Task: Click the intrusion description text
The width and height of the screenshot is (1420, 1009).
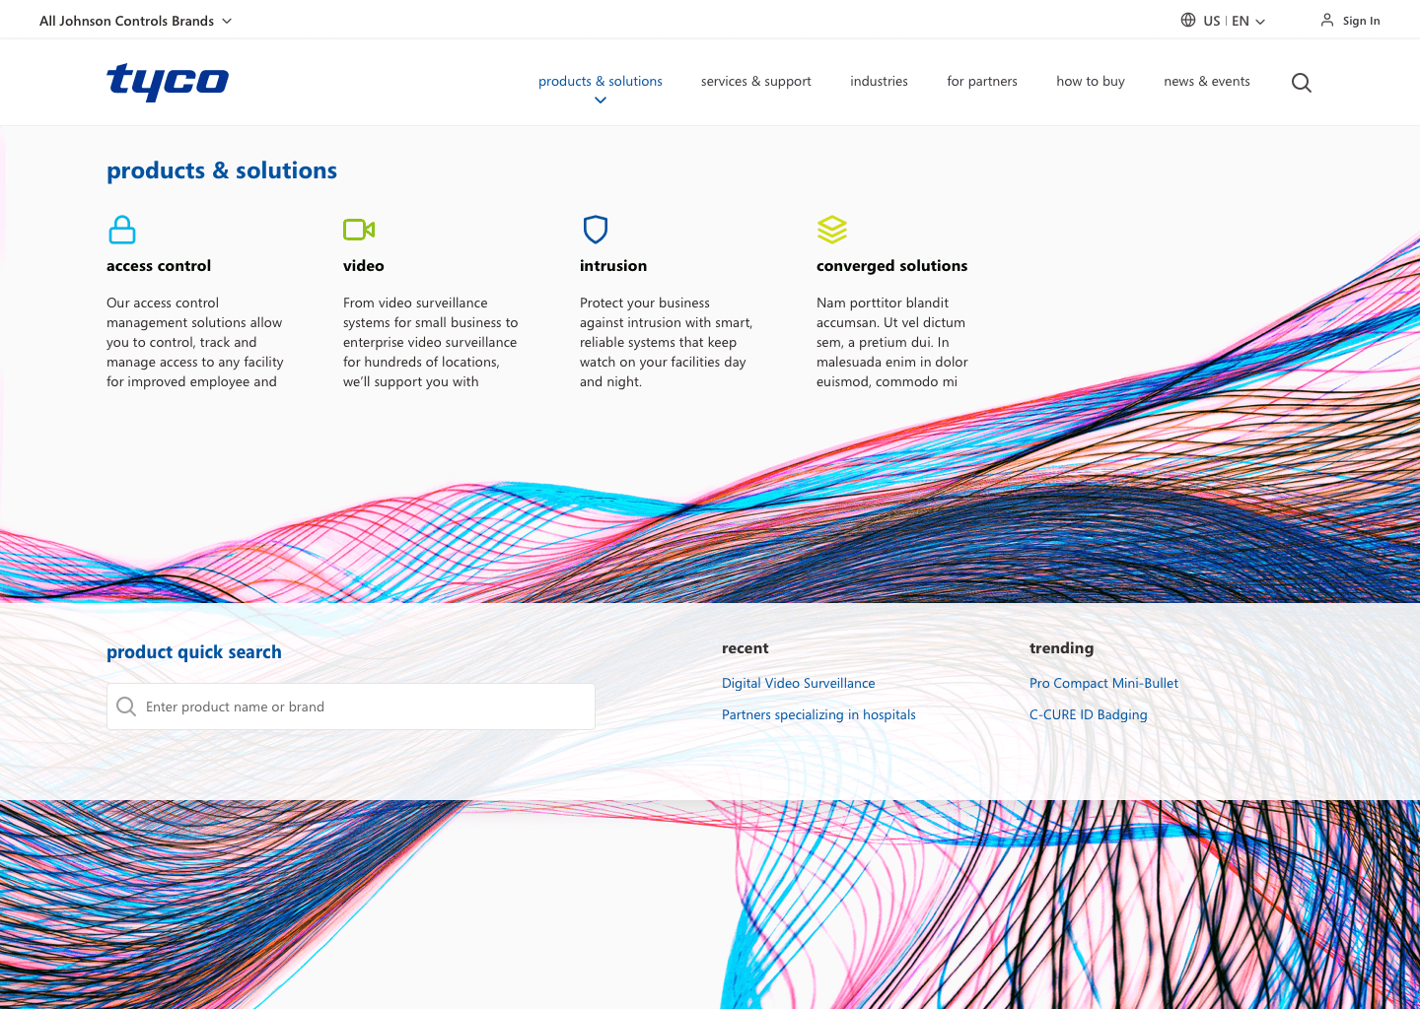Action: (667, 342)
